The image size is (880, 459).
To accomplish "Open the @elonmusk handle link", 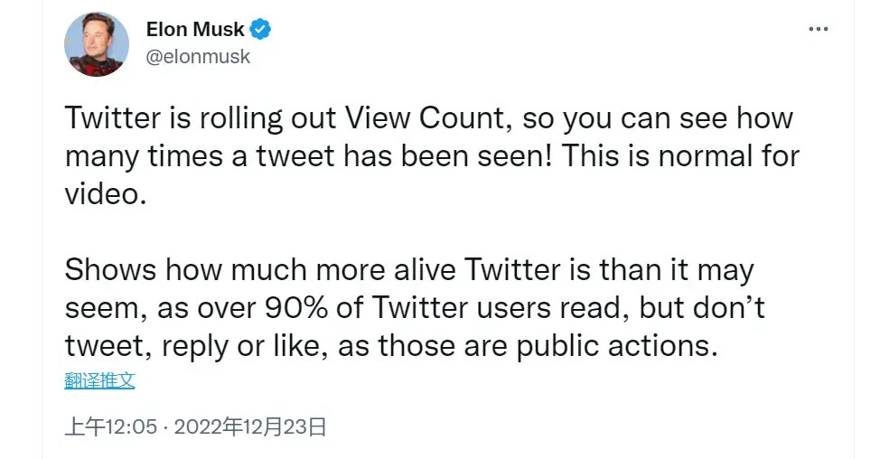I will point(198,56).
